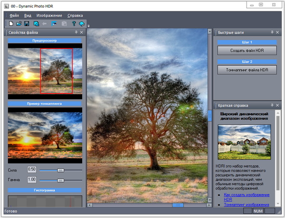Viewport: 285px width, 218px height.
Task: Expand the toolbar options overflow arrow
Action: click(x=88, y=25)
